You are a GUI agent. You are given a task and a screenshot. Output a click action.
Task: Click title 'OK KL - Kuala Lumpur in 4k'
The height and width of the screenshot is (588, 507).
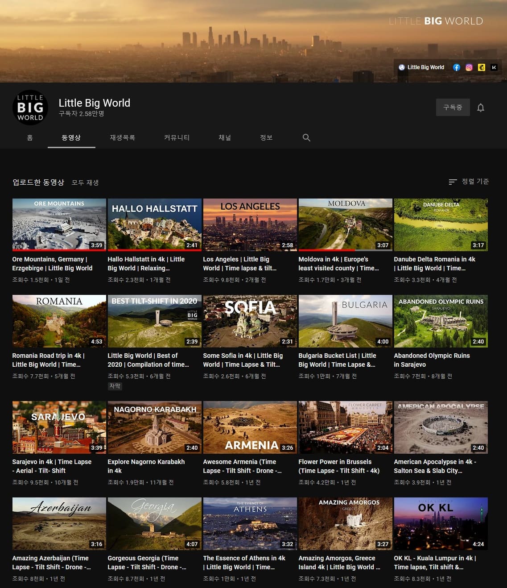435,563
